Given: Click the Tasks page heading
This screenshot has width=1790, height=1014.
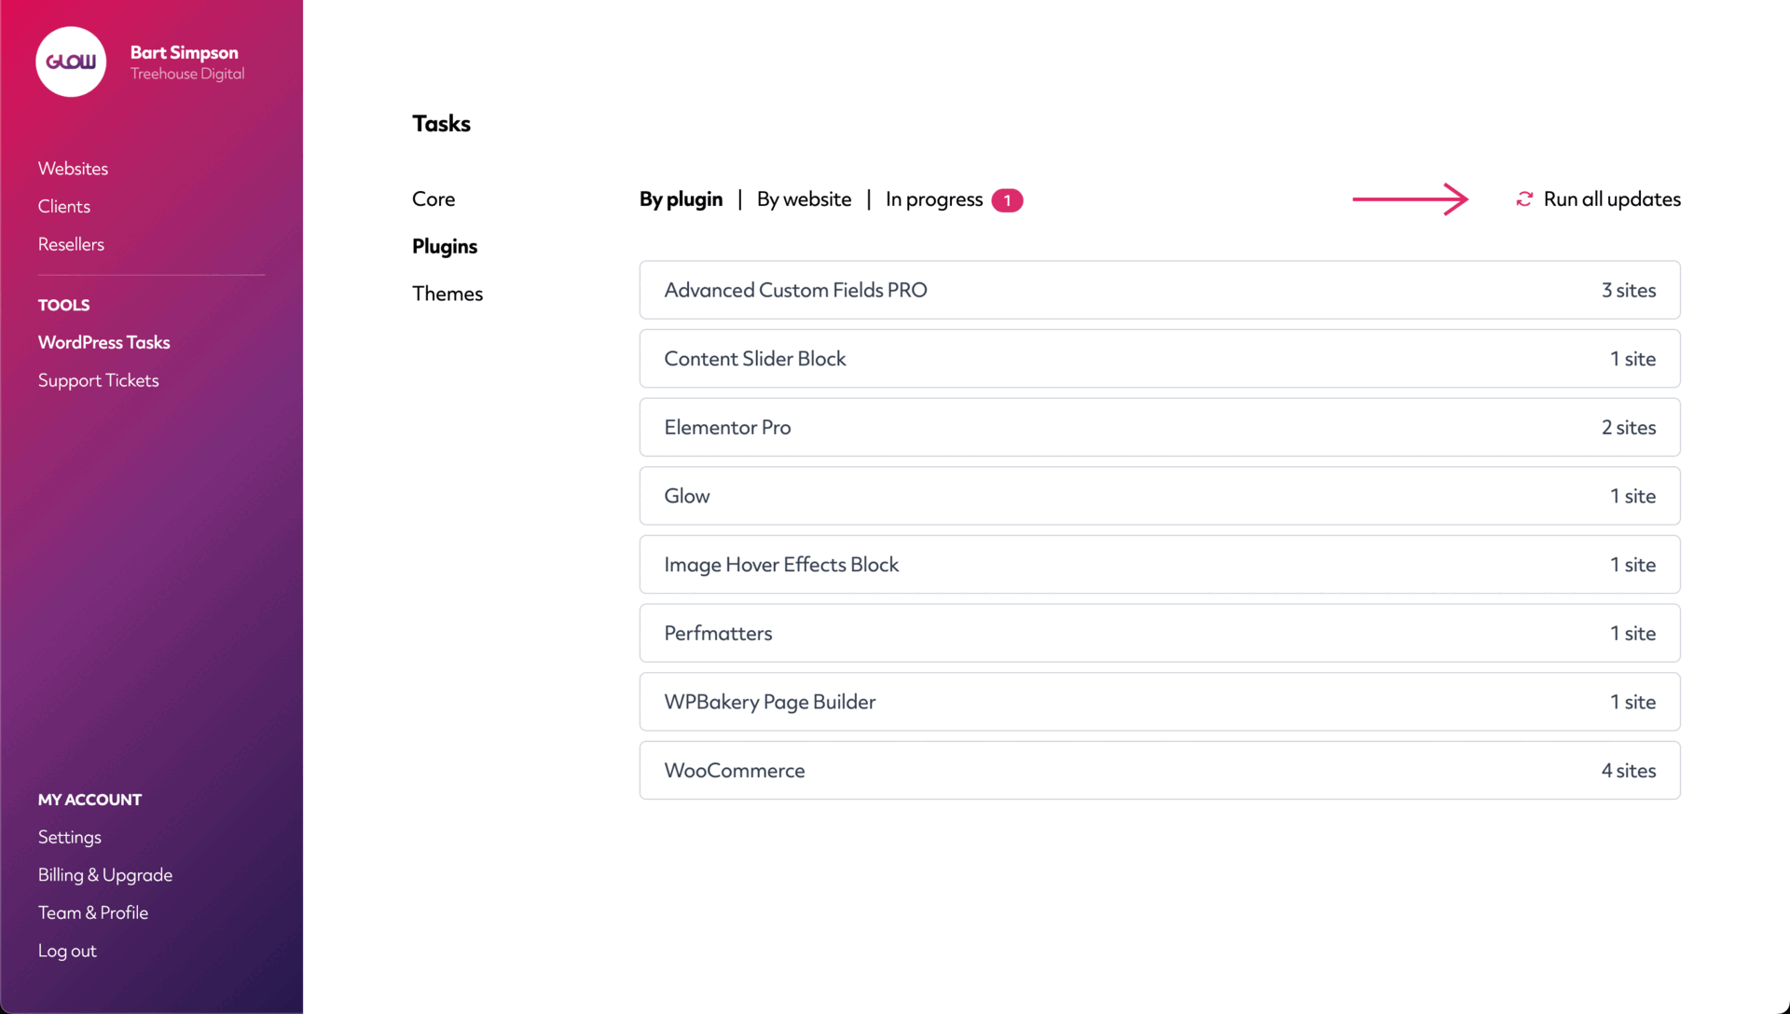Looking at the screenshot, I should 442,124.
